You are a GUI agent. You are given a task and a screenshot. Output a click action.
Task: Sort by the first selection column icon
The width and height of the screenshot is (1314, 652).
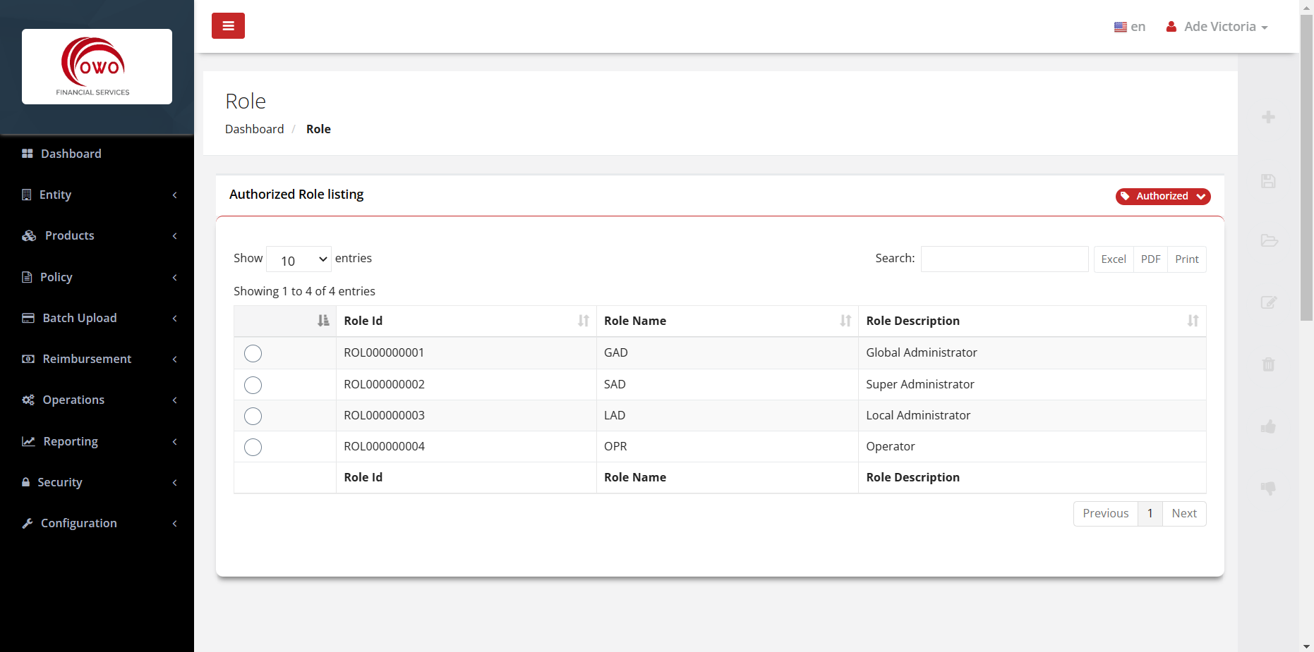click(x=323, y=321)
